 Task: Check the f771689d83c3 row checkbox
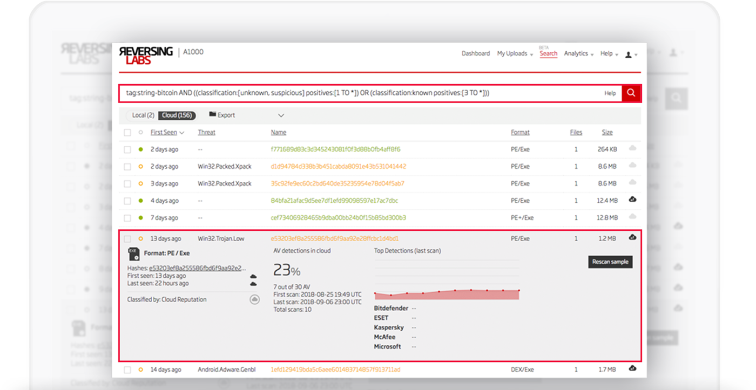point(127,150)
